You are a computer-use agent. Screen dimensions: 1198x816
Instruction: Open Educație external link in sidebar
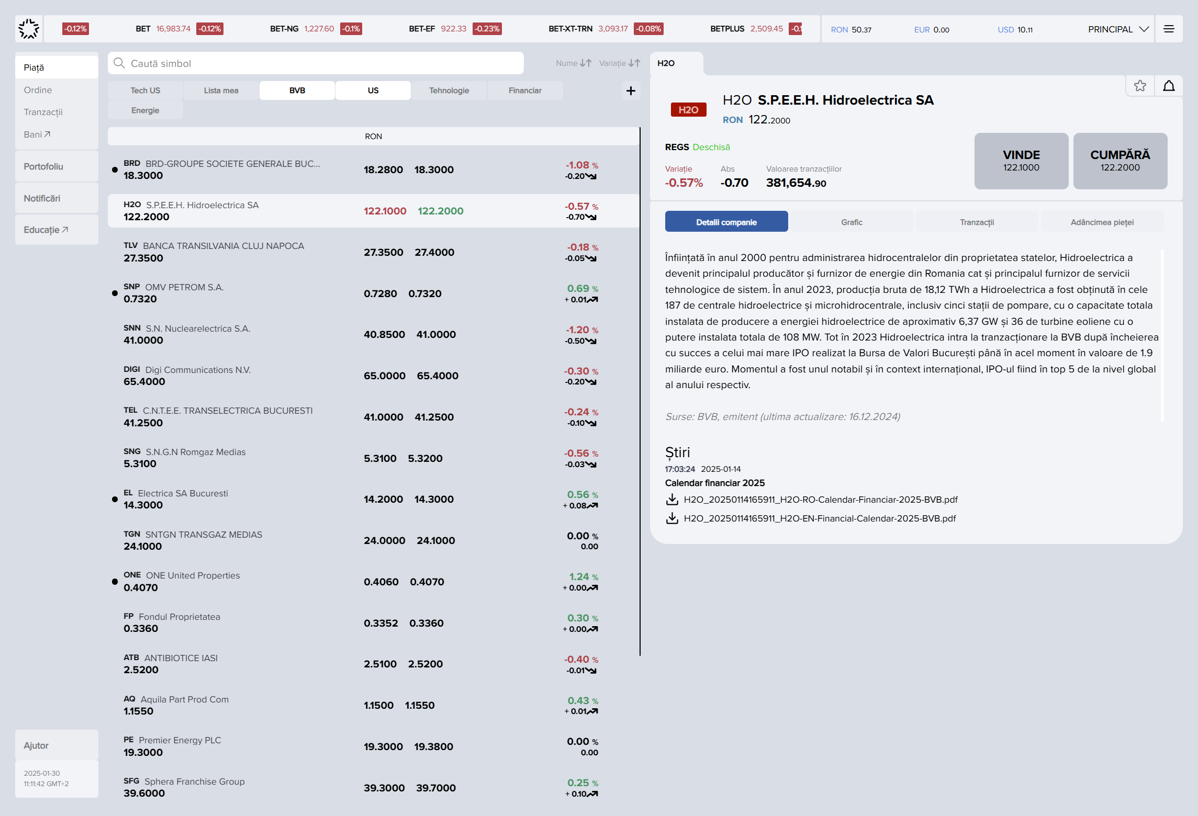[x=46, y=230]
